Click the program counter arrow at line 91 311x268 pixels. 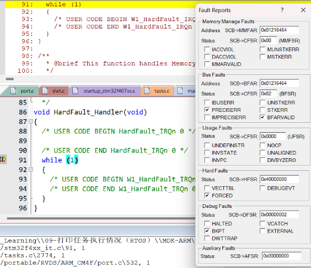tap(3, 159)
